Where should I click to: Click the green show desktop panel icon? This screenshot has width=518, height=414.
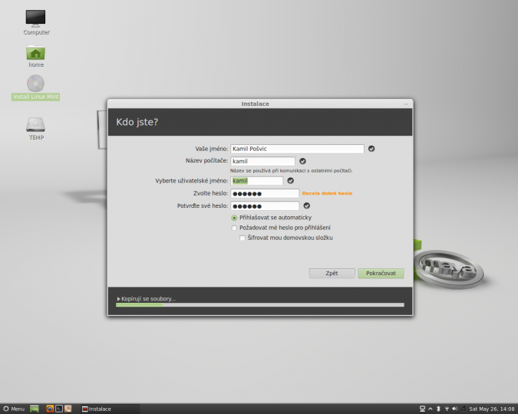pos(35,409)
